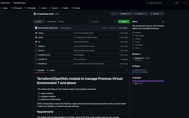
Task: Open the Add changelog commit message
Action: [66, 28]
